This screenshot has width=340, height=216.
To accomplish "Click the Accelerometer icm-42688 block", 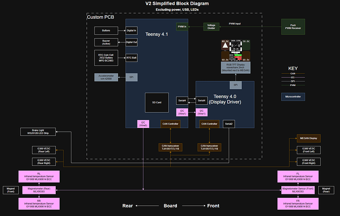I will tap(107, 77).
